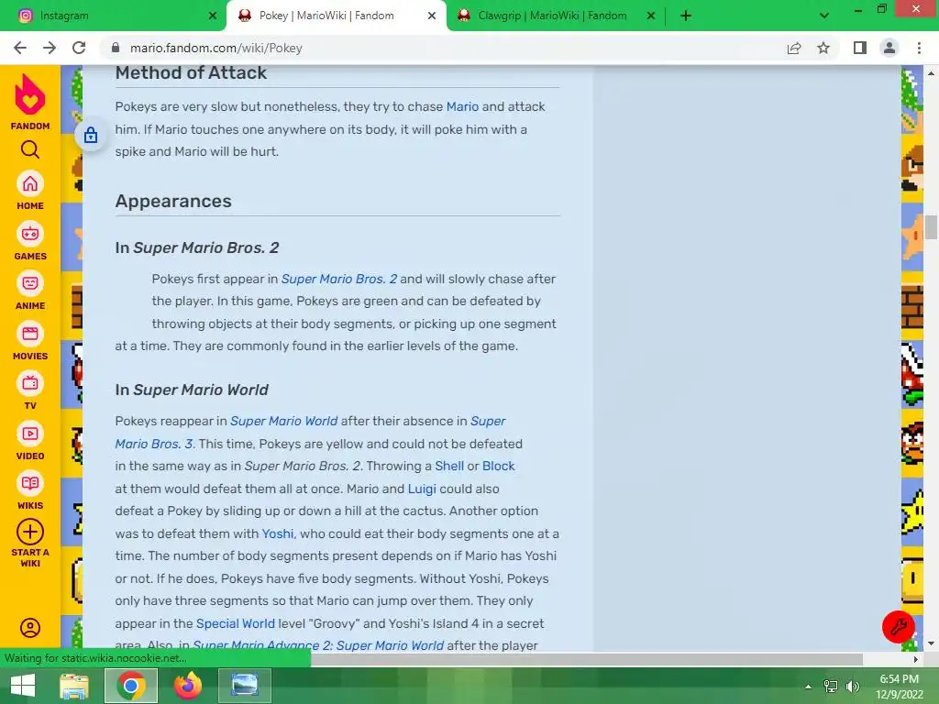The image size is (939, 704).
Task: Click the Appearances heading
Action: click(x=173, y=201)
